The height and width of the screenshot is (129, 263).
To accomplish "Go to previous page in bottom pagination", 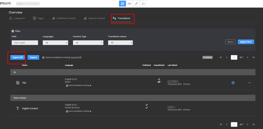I will (227, 124).
